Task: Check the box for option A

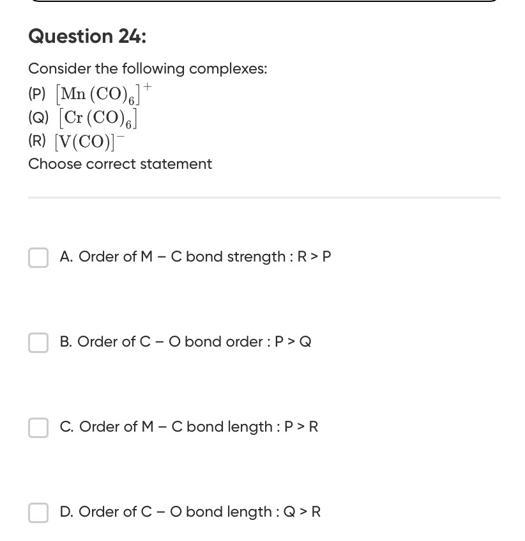Action: pos(38,257)
